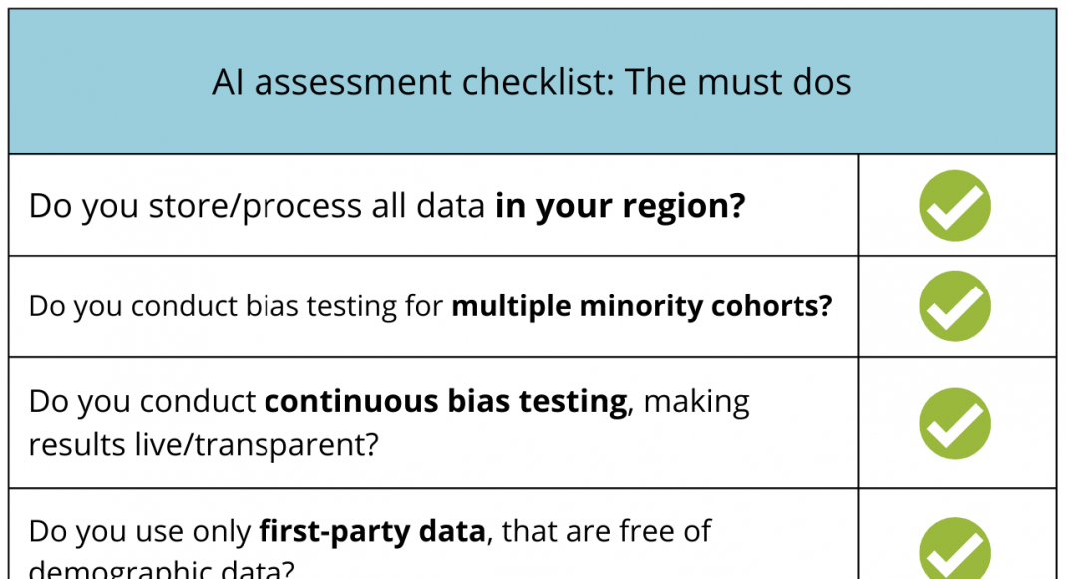Click the word 'making' in third row

(696, 402)
